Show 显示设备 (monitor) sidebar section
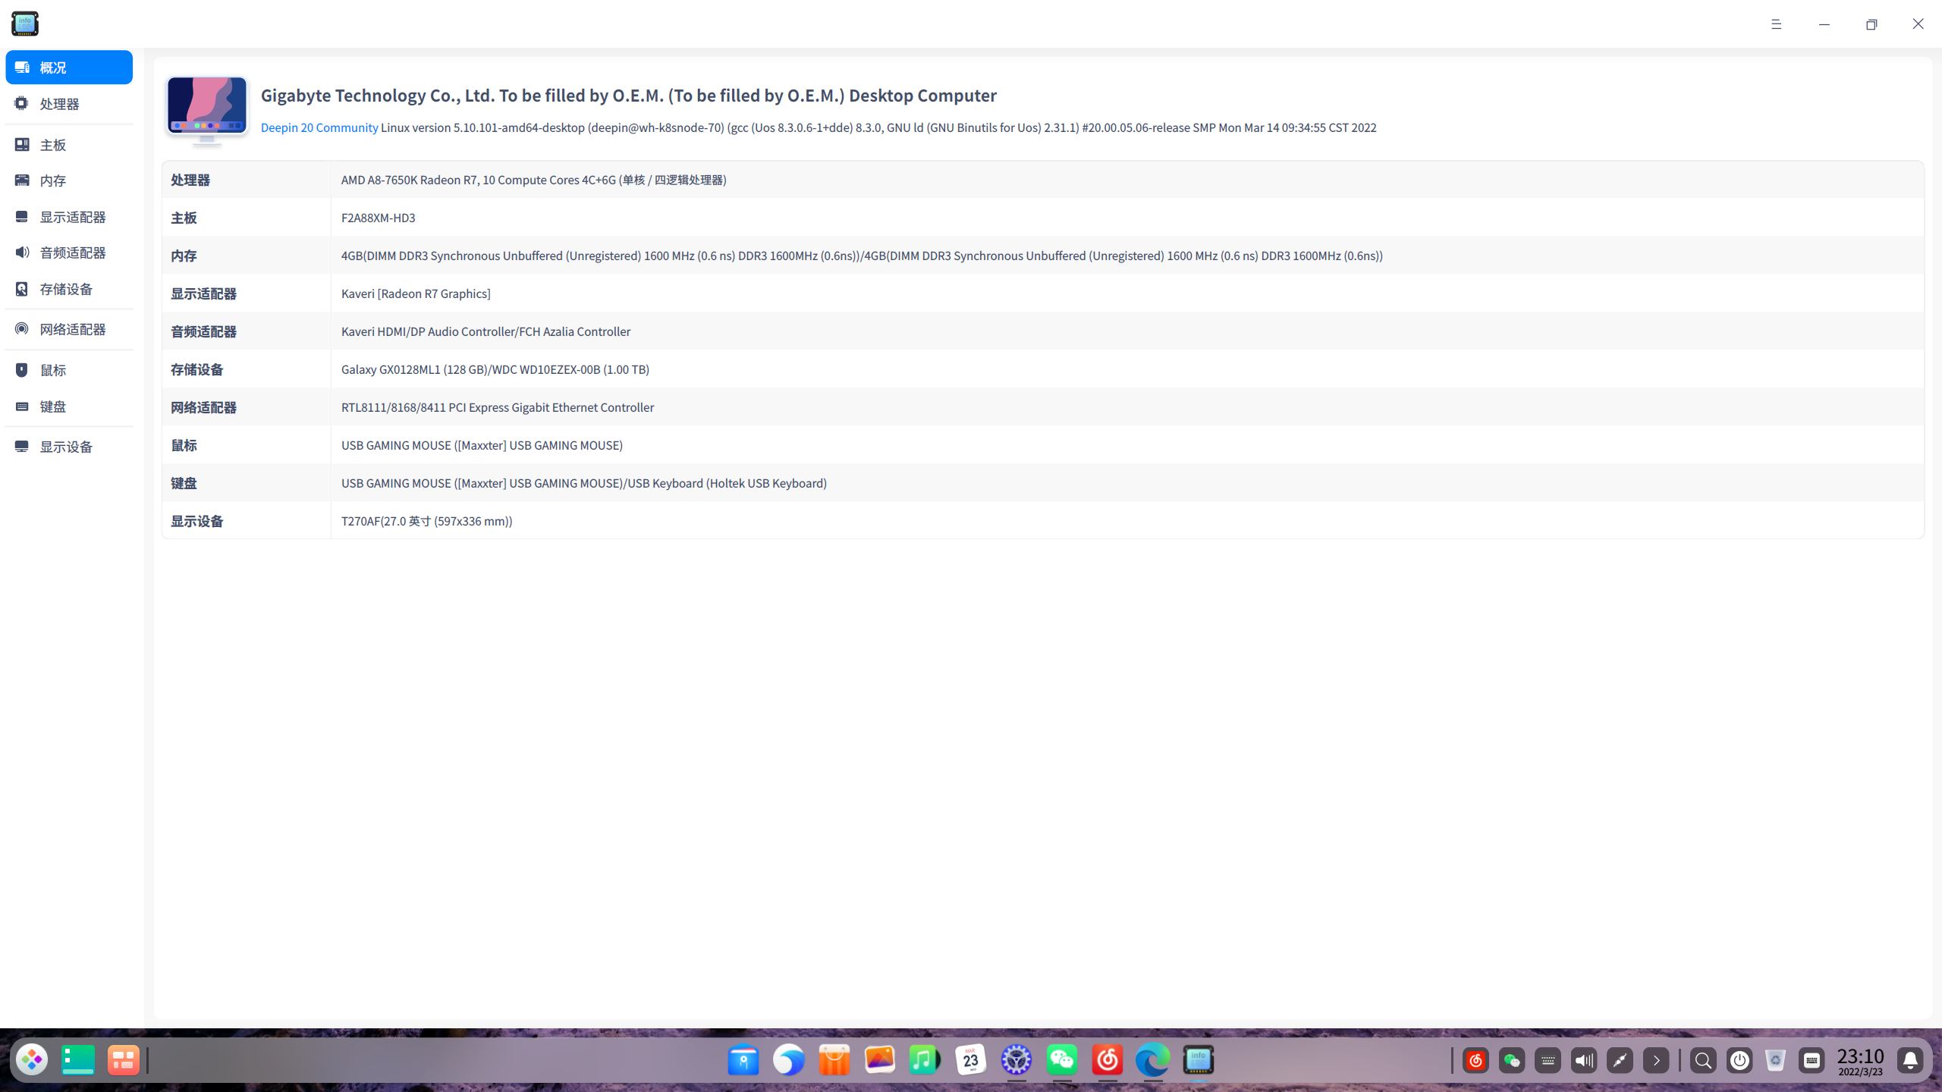 66,447
